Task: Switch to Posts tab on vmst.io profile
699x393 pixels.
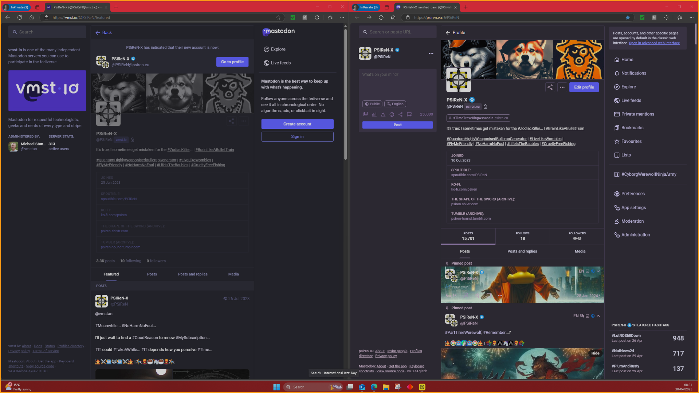Action: [152, 274]
